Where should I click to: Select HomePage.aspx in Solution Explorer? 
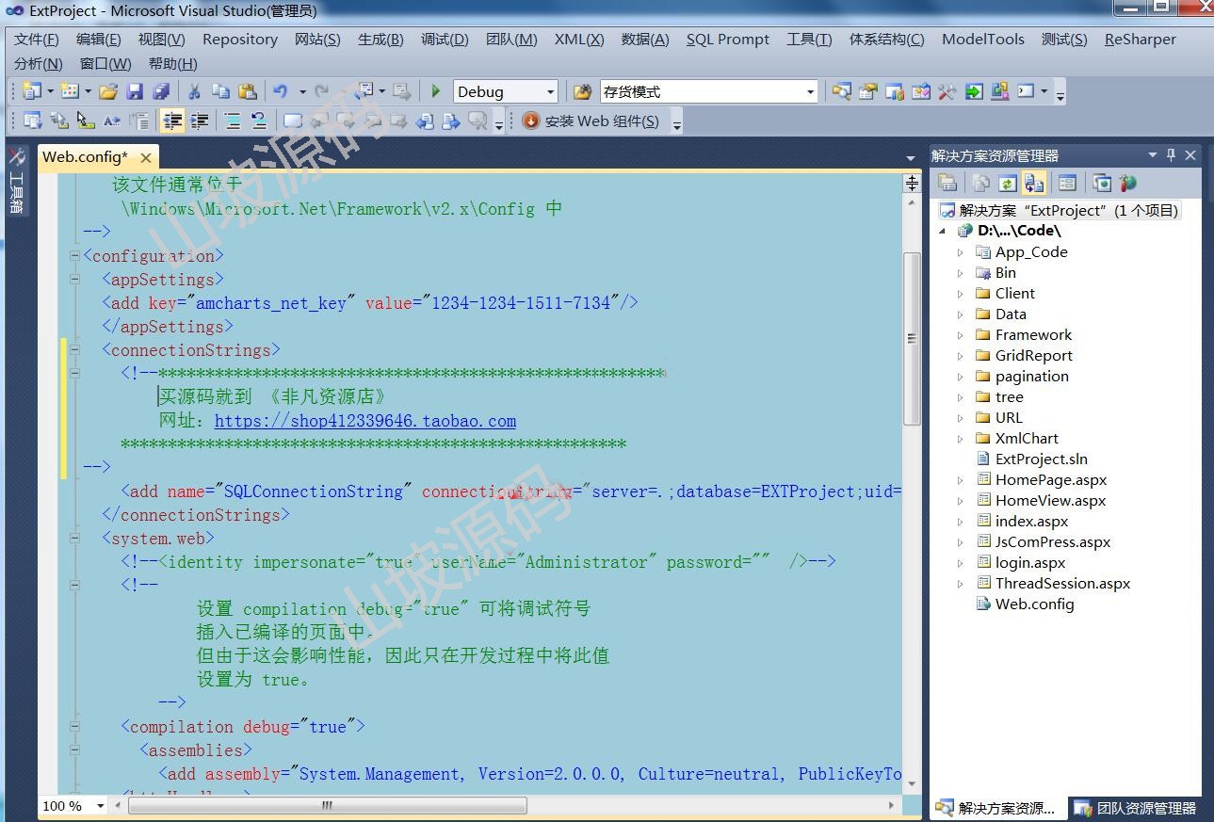click(x=1051, y=480)
